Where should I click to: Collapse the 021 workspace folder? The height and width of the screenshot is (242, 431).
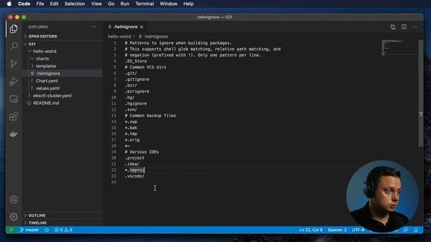coord(63,44)
